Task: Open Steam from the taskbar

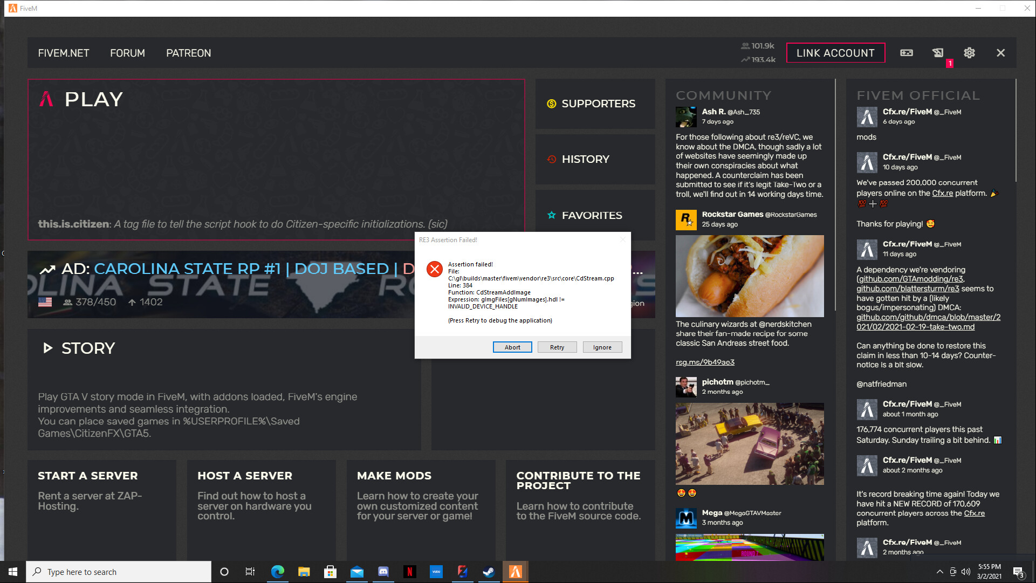Action: tap(489, 572)
